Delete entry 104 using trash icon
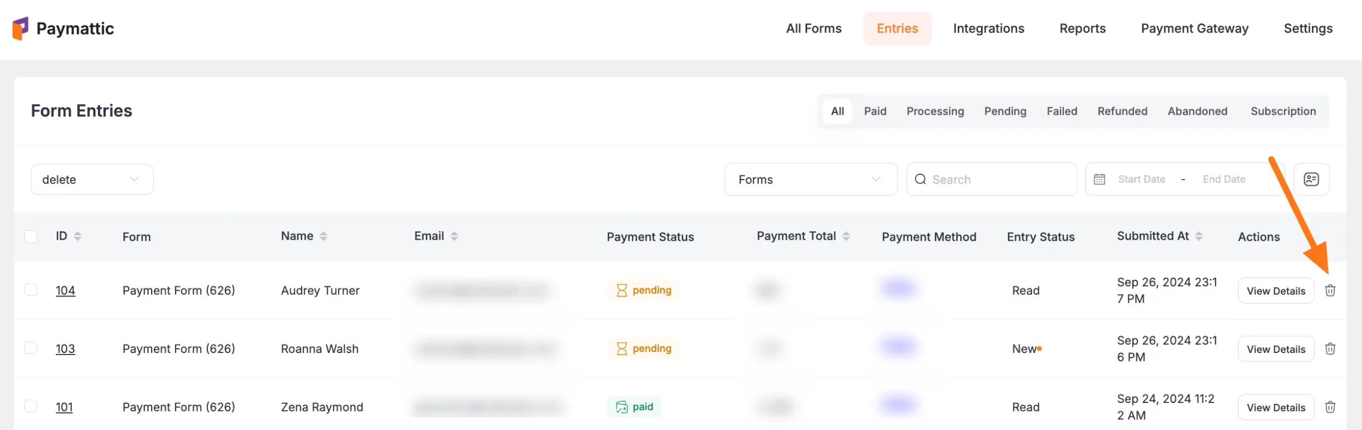This screenshot has width=1362, height=430. (x=1330, y=290)
